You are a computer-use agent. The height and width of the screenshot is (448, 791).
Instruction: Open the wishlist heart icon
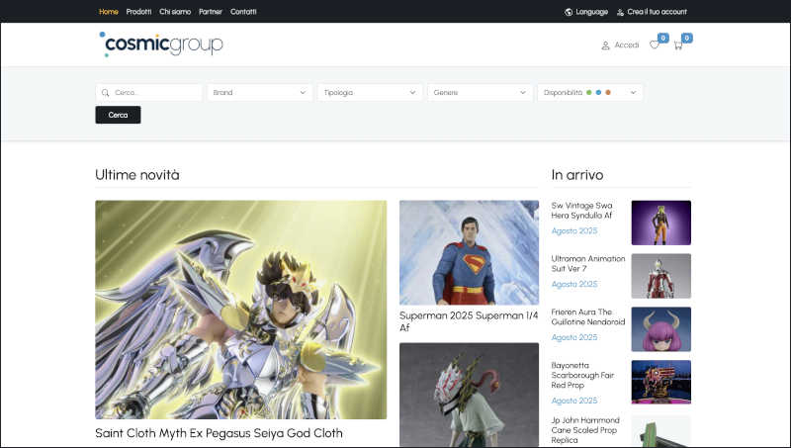tap(655, 45)
